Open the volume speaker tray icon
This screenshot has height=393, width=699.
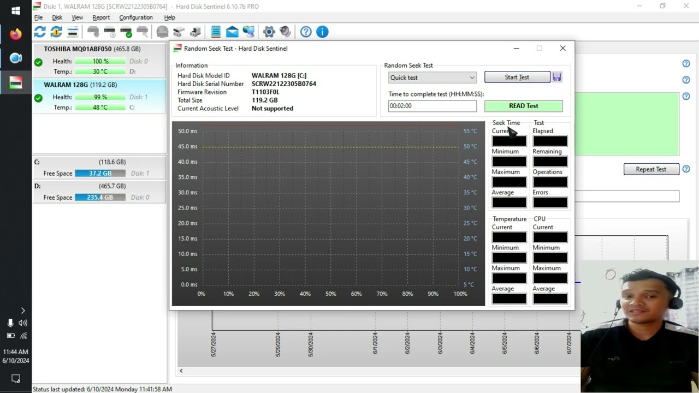(x=22, y=323)
